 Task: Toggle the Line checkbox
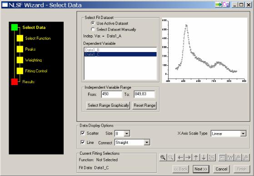83,142
